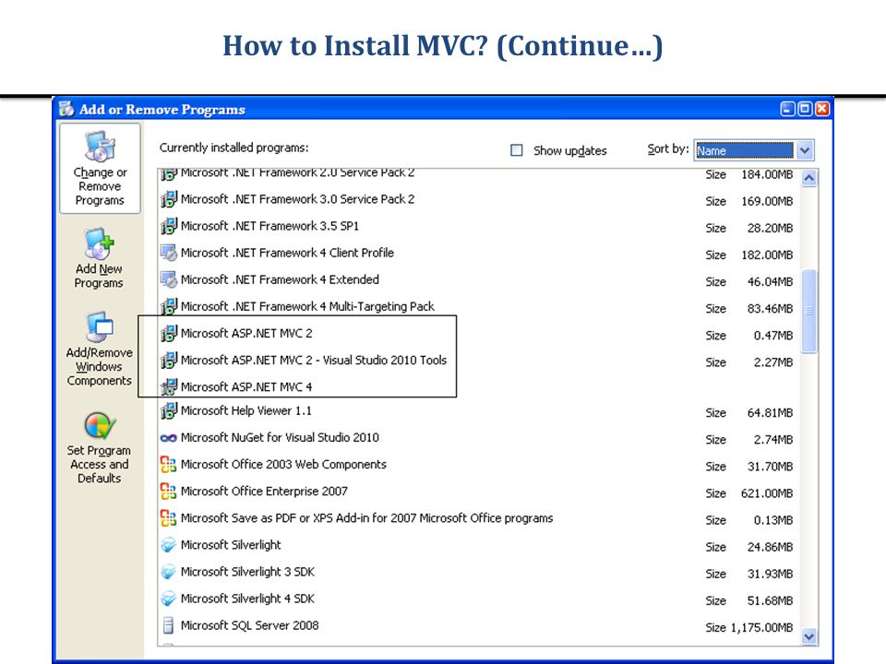Click Add/Remove Windows Components label
The width and height of the screenshot is (886, 664).
tap(100, 366)
